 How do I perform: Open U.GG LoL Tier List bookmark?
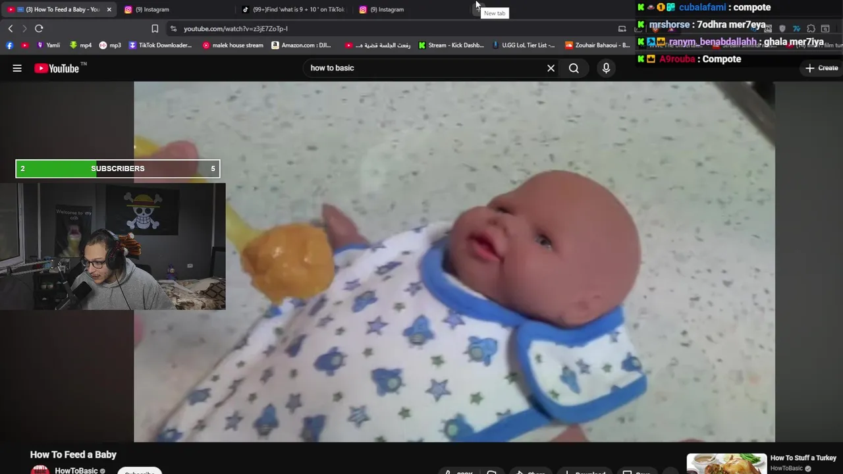(524, 45)
